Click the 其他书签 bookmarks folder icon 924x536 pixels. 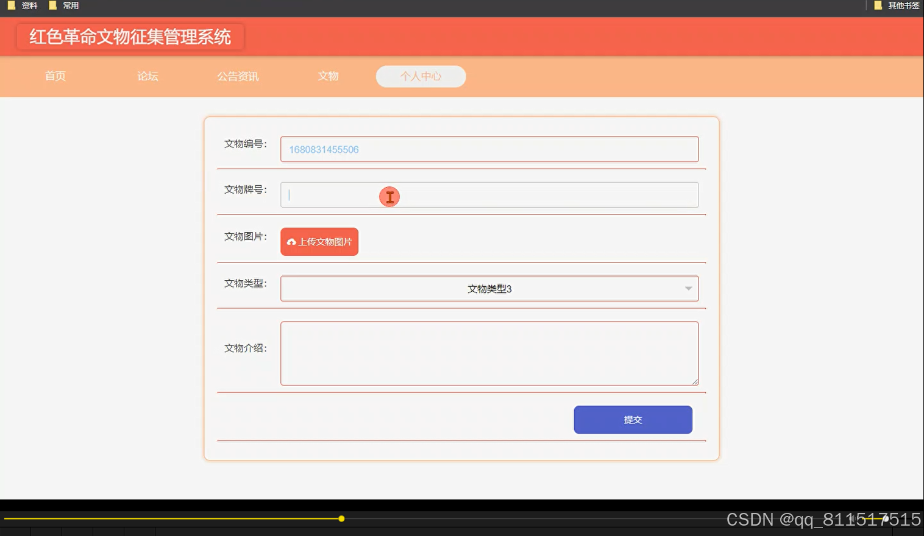[878, 5]
